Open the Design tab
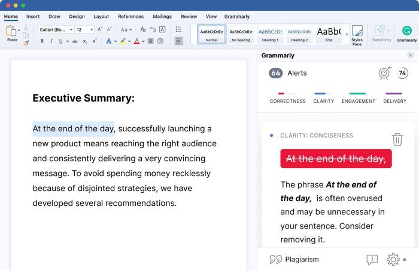 [77, 17]
